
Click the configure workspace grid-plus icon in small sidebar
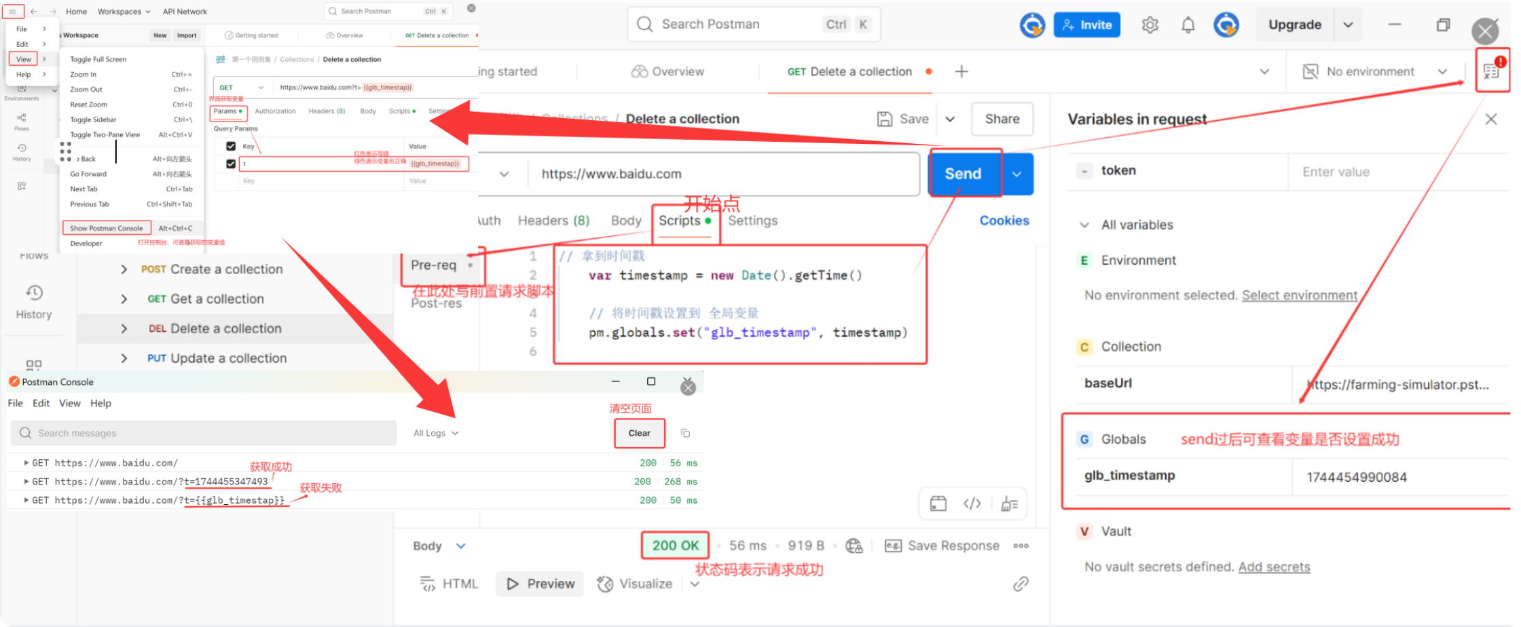[x=22, y=185]
